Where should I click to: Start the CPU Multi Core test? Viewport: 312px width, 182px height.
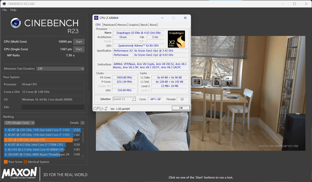(79, 42)
